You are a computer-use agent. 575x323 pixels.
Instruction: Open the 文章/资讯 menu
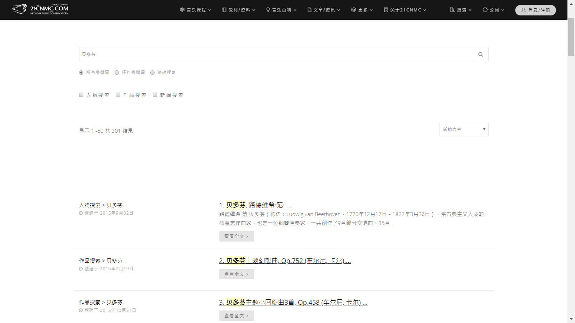[324, 10]
